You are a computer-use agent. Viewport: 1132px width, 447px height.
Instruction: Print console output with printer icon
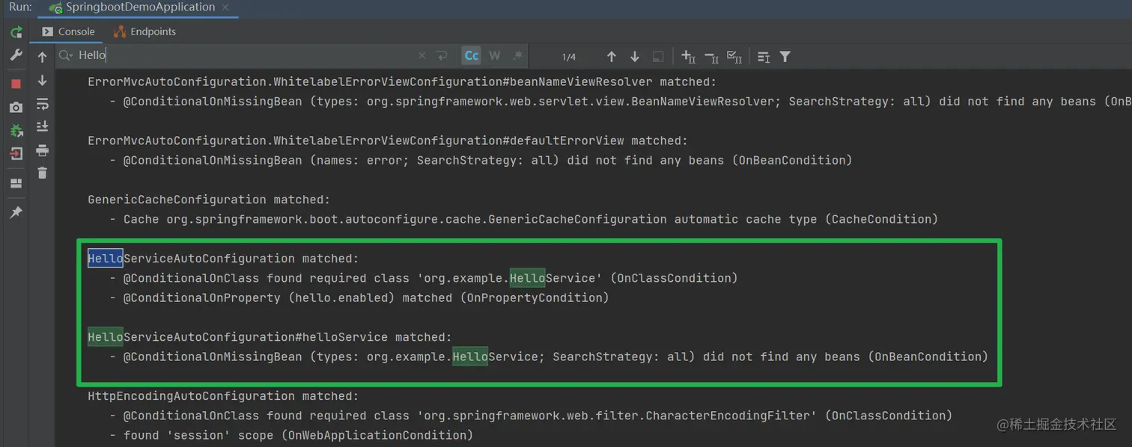(x=42, y=150)
